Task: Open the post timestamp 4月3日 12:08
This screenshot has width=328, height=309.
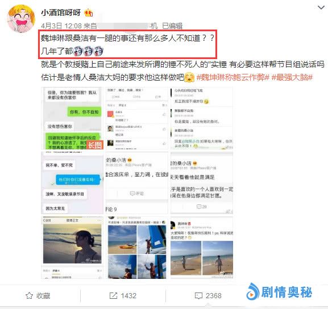Action: (61, 26)
